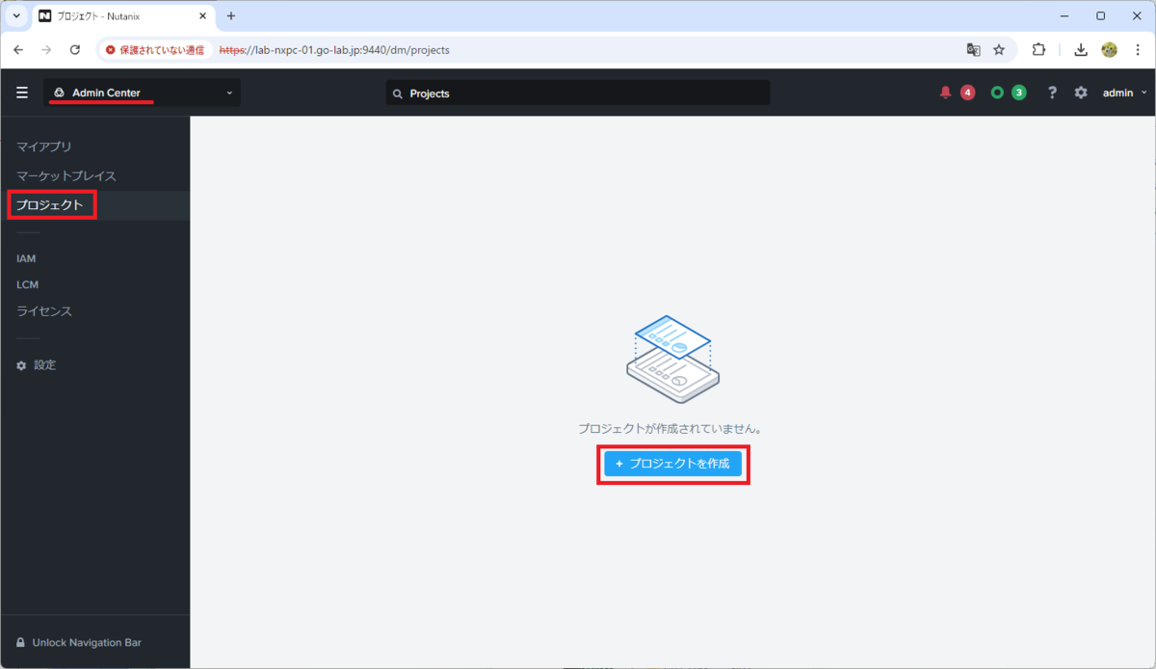Close the プロジェクト - Nutanix tab
Screen dimensions: 1156x669
202,16
